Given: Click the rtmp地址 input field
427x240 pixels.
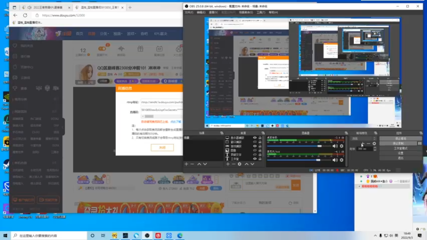Looking at the screenshot, I should point(162,102).
